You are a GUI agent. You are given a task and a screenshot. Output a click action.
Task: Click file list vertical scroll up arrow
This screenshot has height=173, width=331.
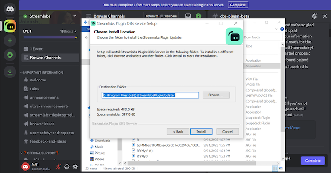(x=282, y=45)
